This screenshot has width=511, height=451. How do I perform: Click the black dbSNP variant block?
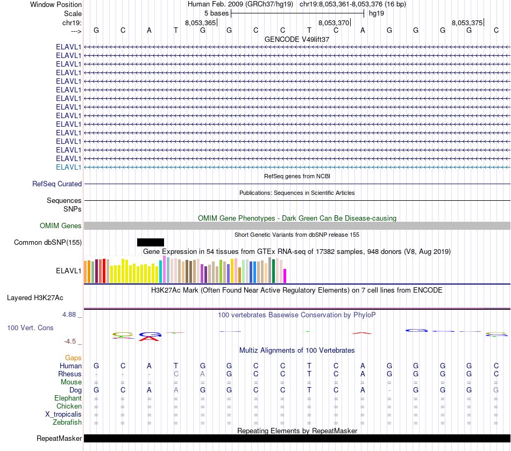coord(151,243)
